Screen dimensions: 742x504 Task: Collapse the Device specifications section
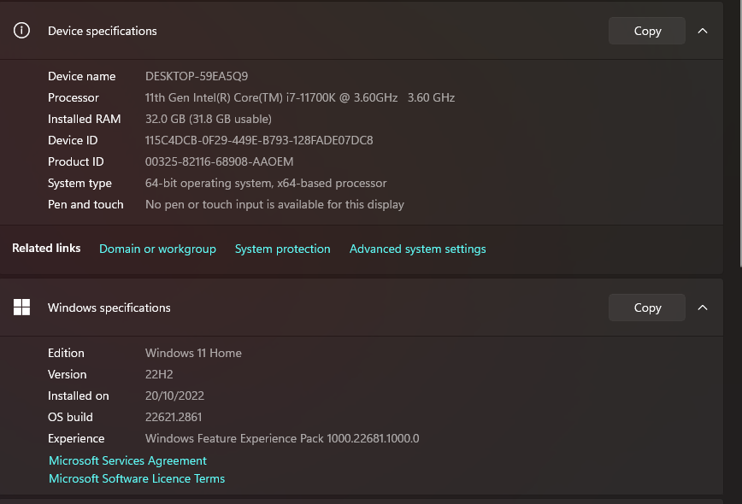pyautogui.click(x=703, y=31)
